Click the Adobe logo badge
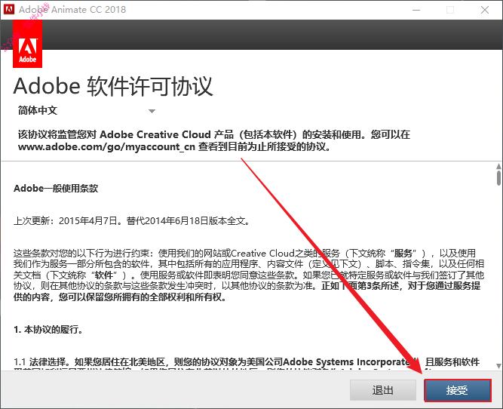The height and width of the screenshot is (409, 503). point(27,44)
